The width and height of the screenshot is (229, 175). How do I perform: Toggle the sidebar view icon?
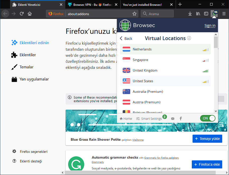point(206,14)
